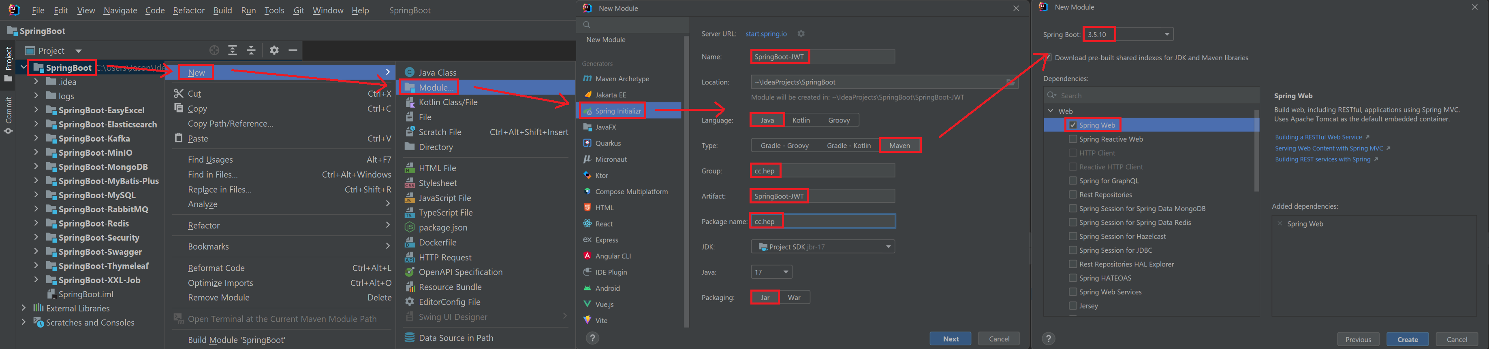Click the gear icon beside start.spring.io
Screen dimensions: 1489x349
(x=801, y=34)
